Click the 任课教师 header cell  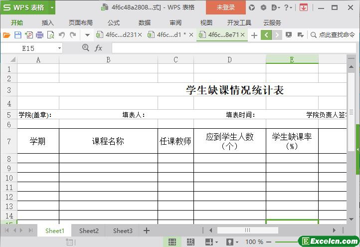pos(176,141)
